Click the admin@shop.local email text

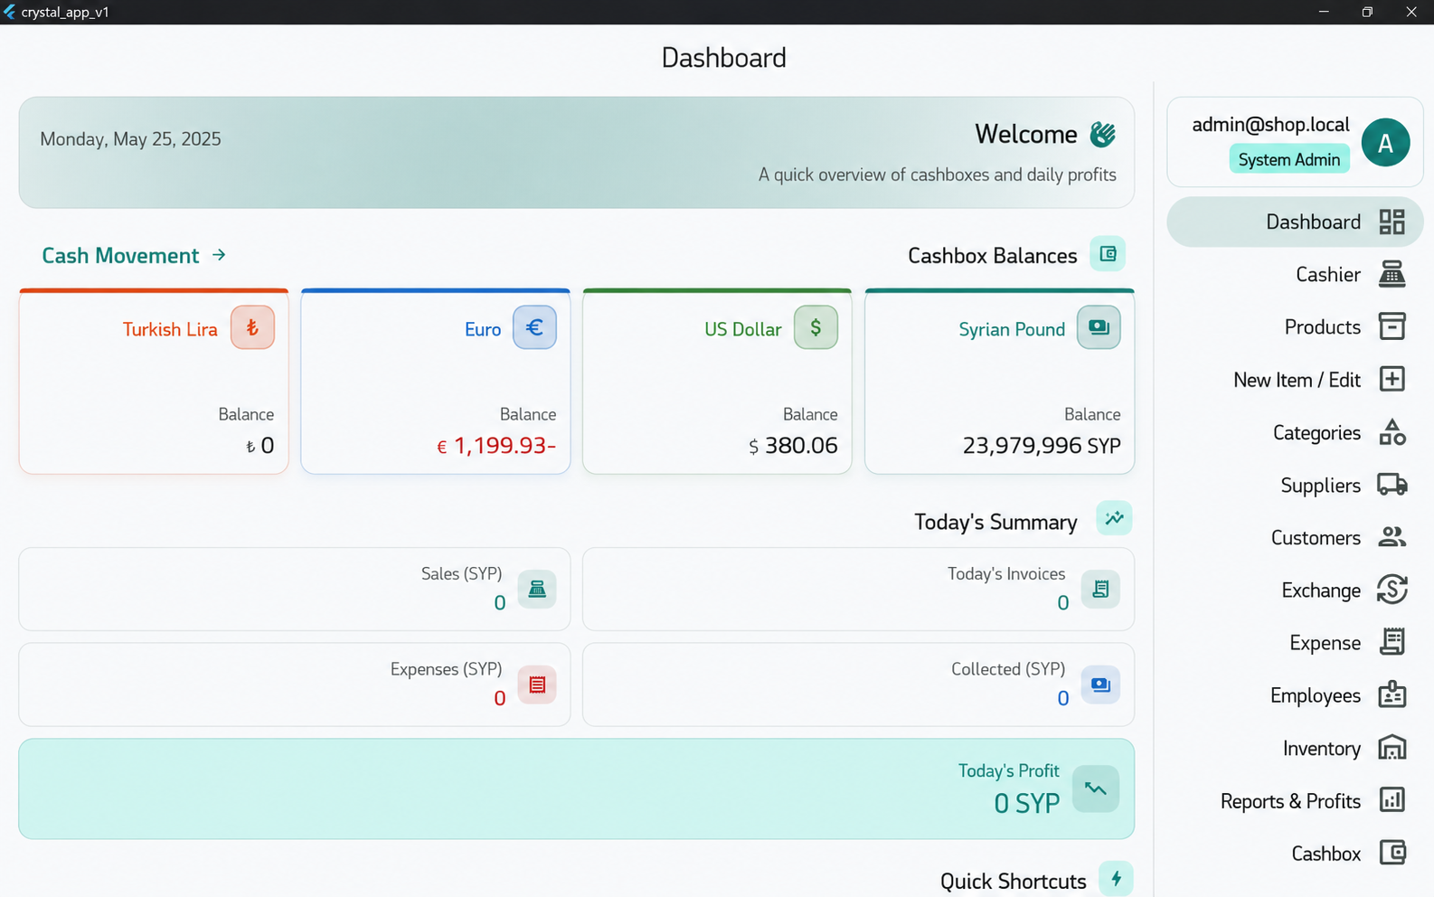point(1270,125)
